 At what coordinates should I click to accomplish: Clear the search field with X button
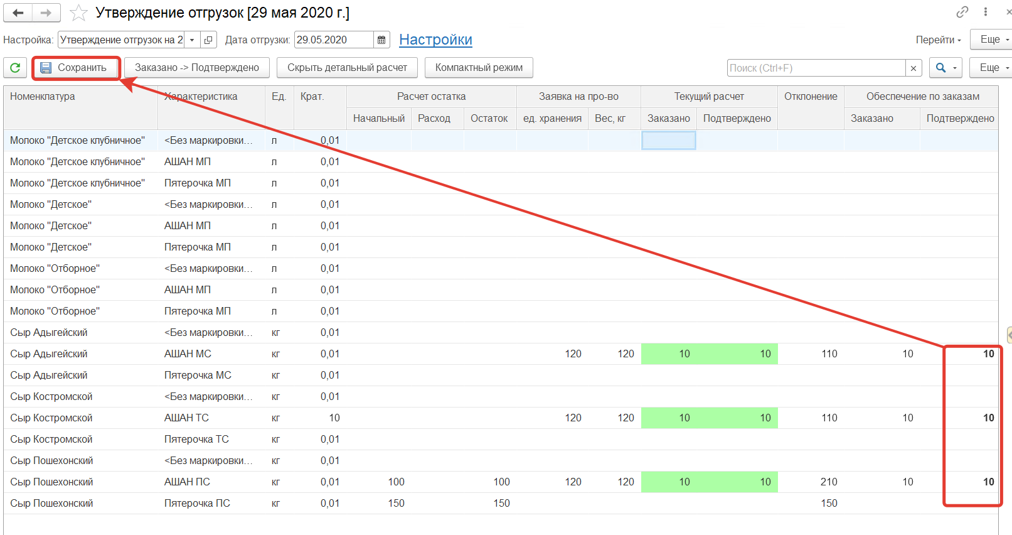coord(913,68)
